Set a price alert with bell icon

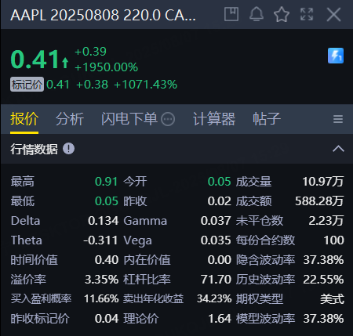click(x=257, y=14)
